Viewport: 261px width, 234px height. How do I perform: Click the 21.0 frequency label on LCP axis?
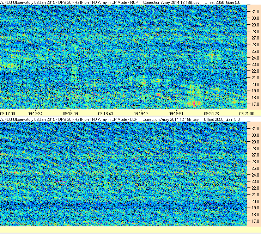[x=255, y=195]
